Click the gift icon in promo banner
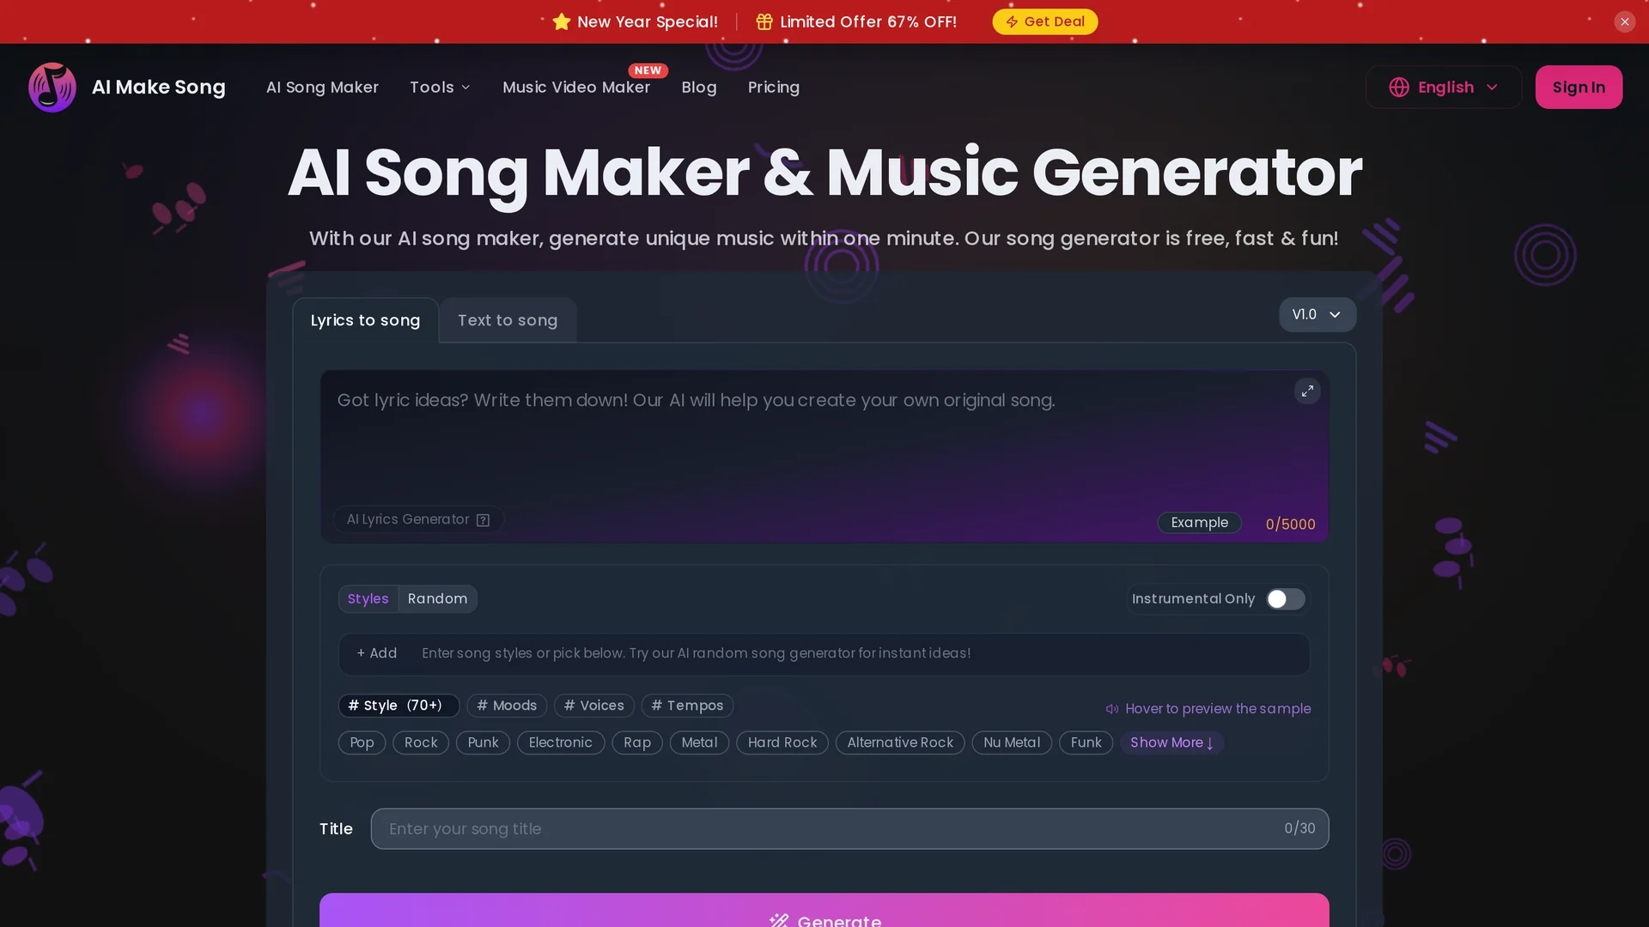The height and width of the screenshot is (927, 1649). click(764, 21)
